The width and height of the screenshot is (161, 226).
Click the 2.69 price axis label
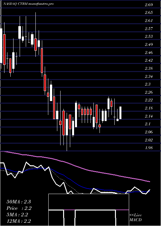click(x=149, y=5)
